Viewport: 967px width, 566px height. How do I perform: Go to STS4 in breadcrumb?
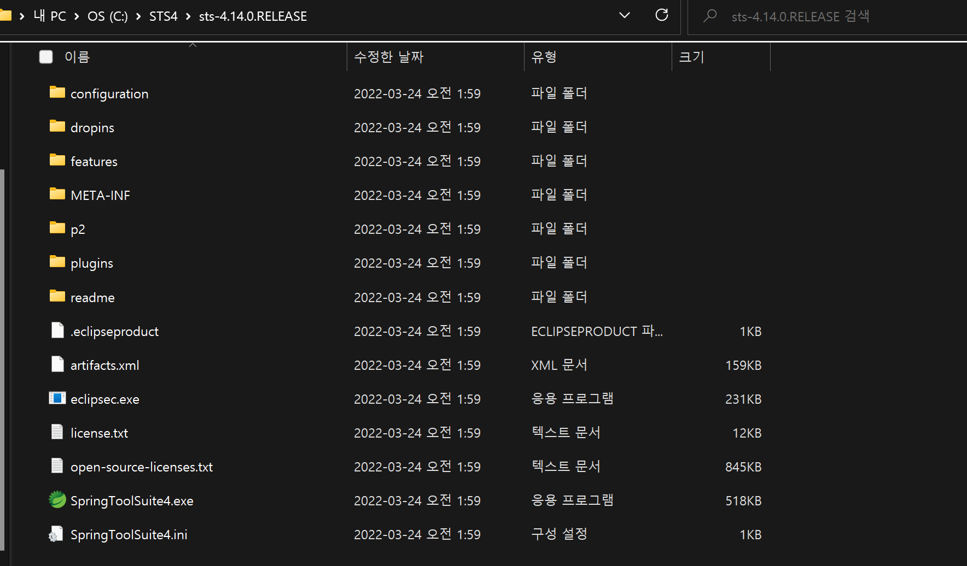pyautogui.click(x=164, y=16)
